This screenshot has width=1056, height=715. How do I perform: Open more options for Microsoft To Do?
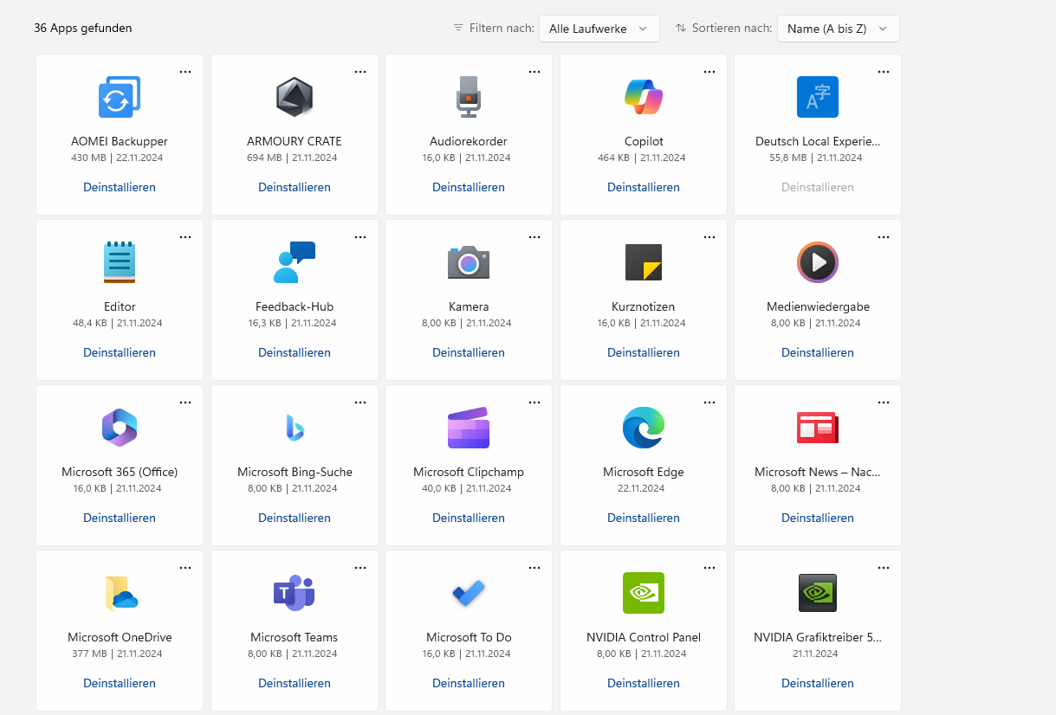pos(534,568)
